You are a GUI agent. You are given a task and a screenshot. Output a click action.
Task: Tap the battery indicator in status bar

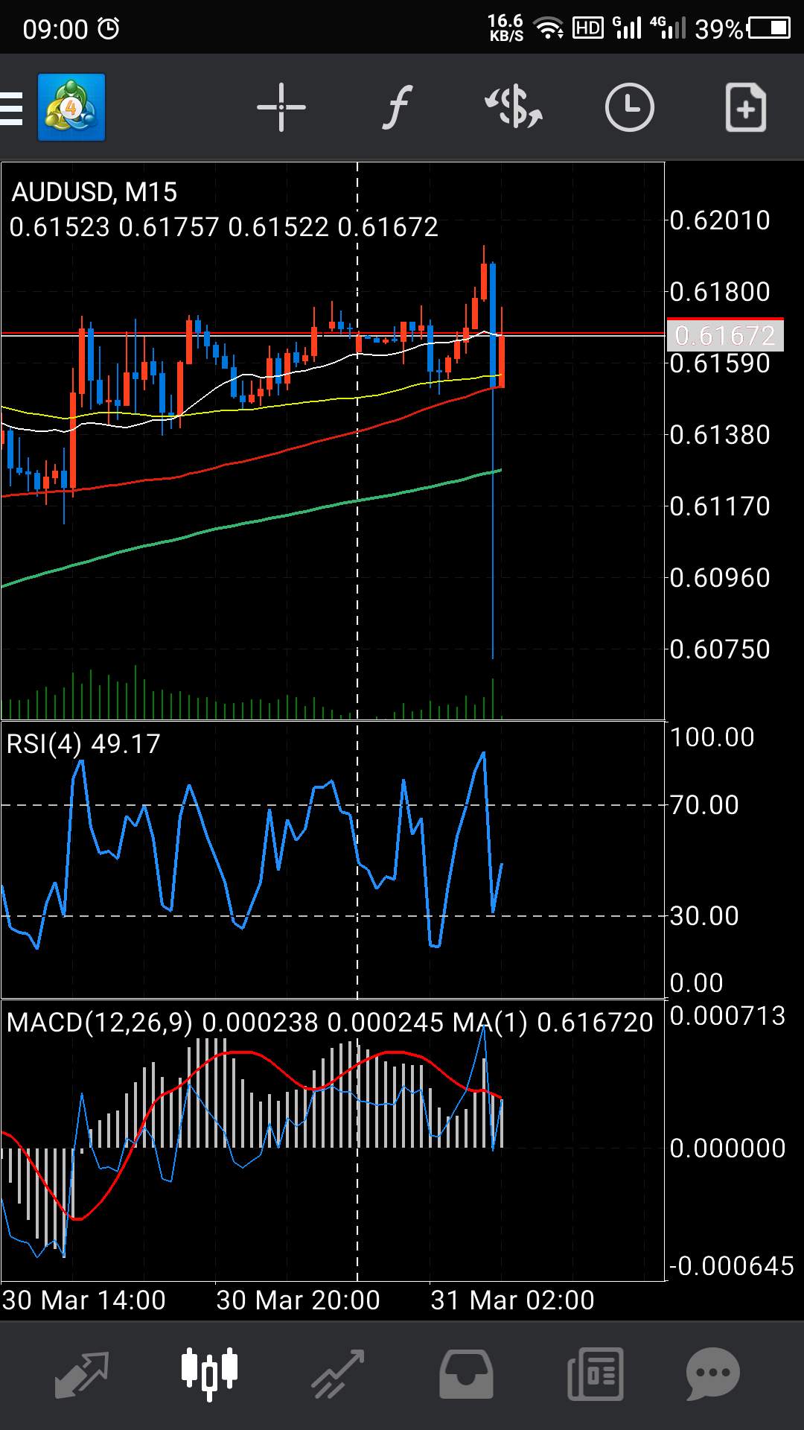[x=770, y=28]
